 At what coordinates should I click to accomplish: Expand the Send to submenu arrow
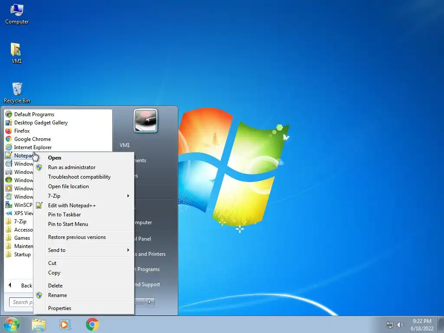pos(128,250)
